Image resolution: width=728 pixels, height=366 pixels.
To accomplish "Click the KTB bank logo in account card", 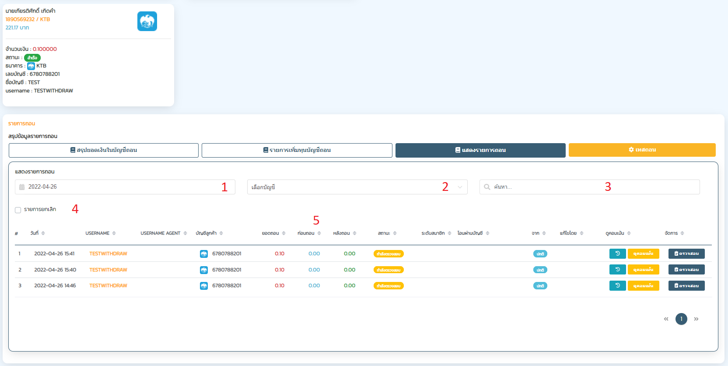I will [147, 21].
